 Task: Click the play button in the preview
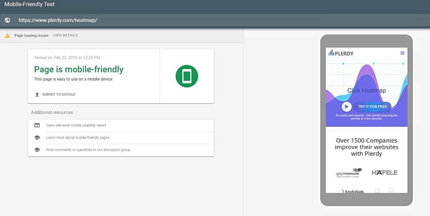point(347,106)
